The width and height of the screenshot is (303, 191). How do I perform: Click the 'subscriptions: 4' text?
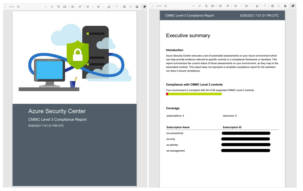point(175,116)
